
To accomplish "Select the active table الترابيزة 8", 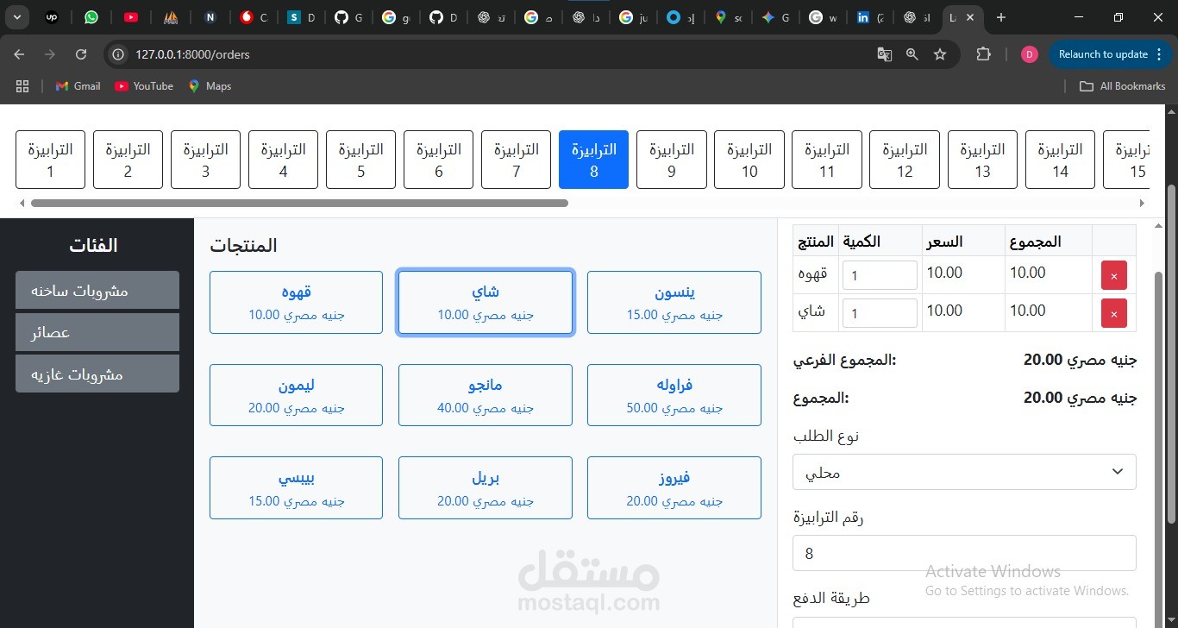I will point(593,160).
